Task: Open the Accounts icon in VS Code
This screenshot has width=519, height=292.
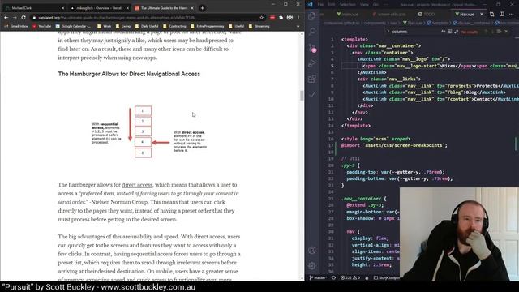Action: [x=311, y=251]
